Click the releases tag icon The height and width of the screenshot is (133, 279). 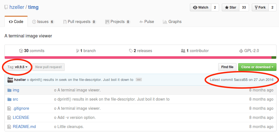pos(131,51)
